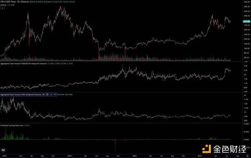
Task: Click the 2024 marker on time axis
Action: point(200,156)
